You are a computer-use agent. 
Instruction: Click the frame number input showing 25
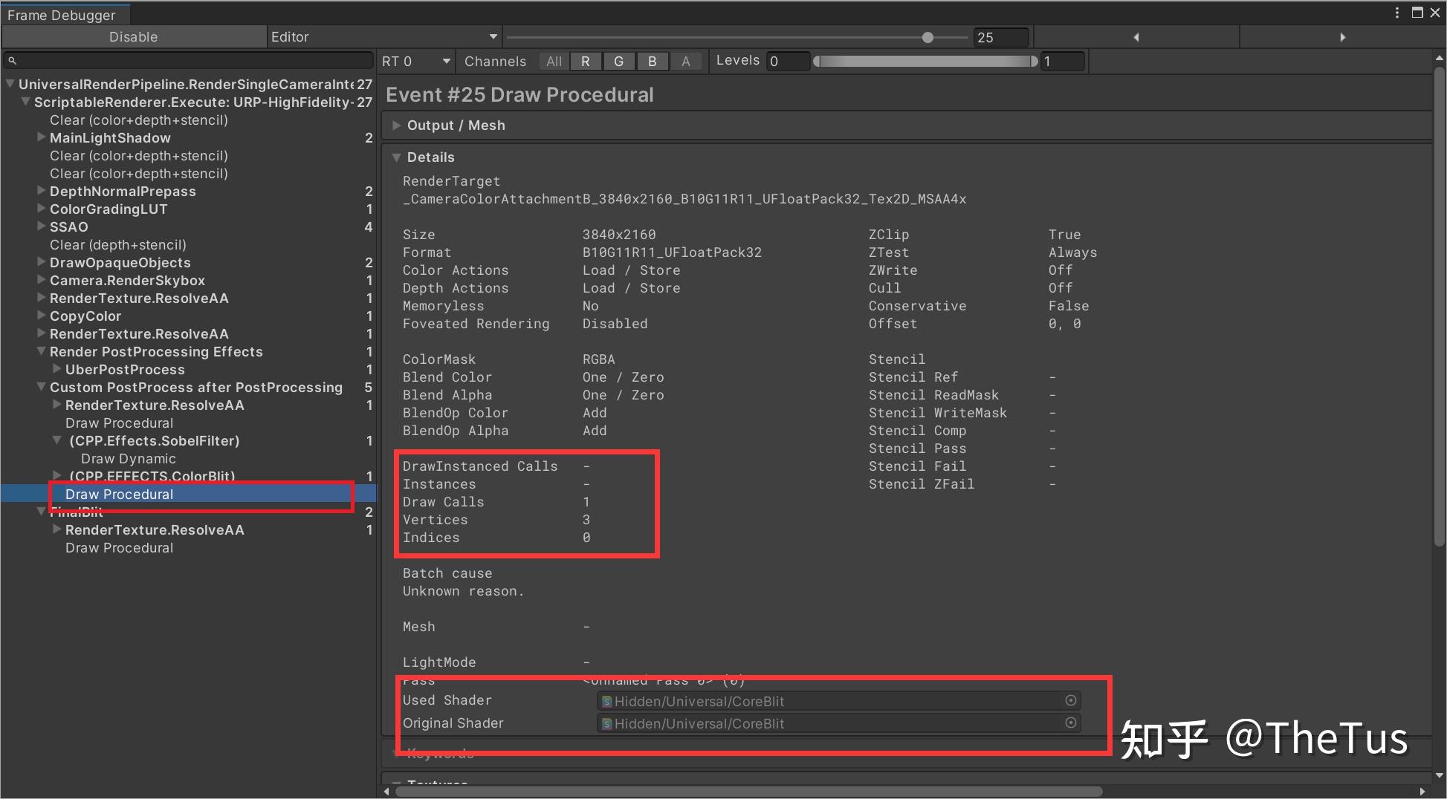[1000, 36]
